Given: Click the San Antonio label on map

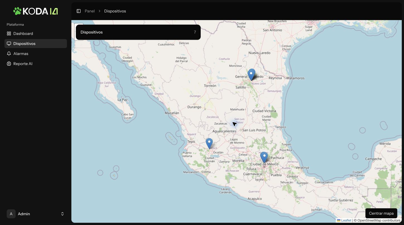Looking at the screenshot, I should tap(273, 30).
